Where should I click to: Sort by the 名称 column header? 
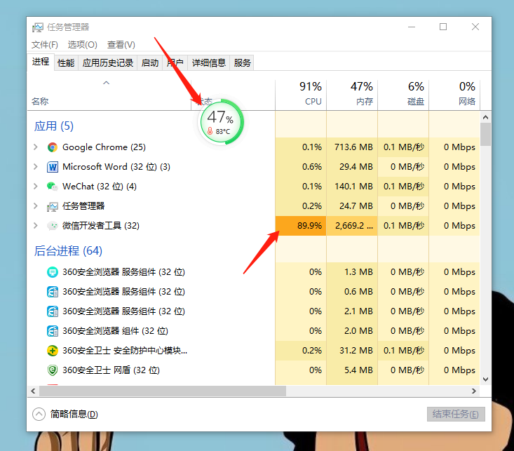pyautogui.click(x=109, y=95)
